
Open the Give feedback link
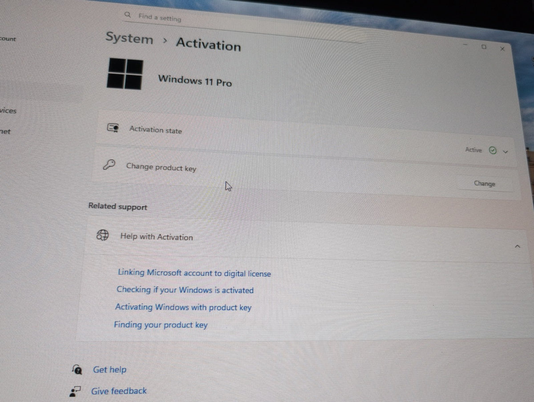(x=119, y=391)
